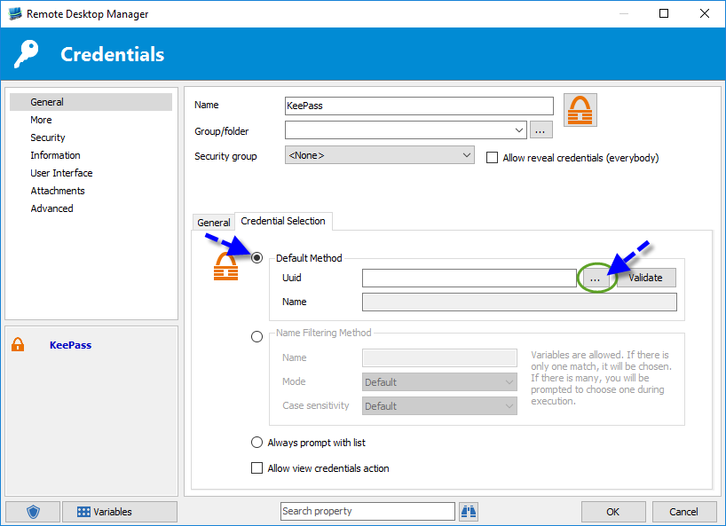Select the Name Filtering Method radio button
Image resolution: width=726 pixels, height=526 pixels.
[x=257, y=336]
